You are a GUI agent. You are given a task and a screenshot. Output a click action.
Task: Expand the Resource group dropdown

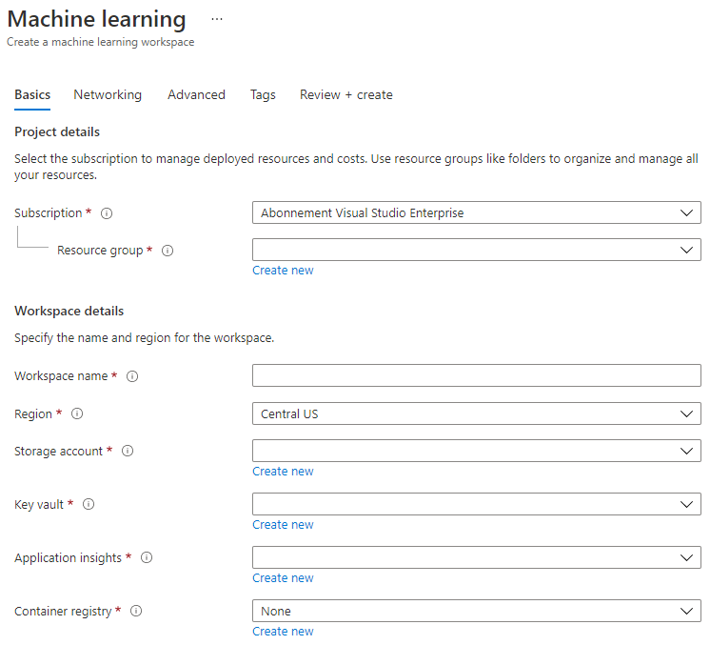coord(476,250)
